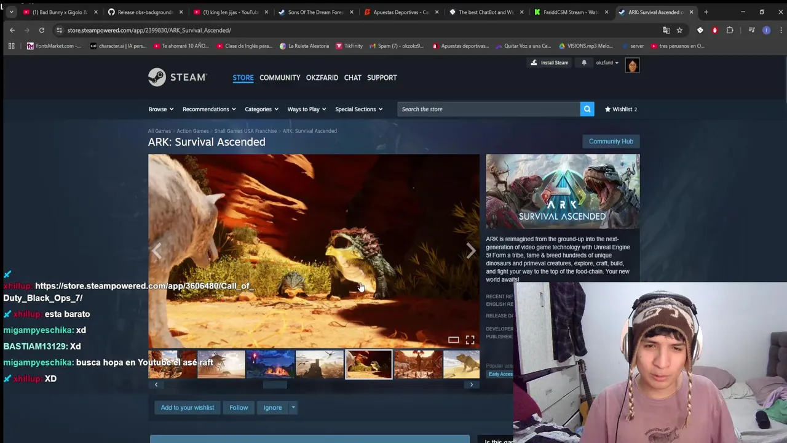Close the GitHub Release obs-background tab

(181, 12)
